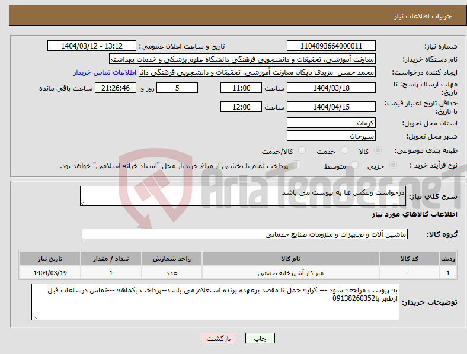This screenshot has height=354, width=467.
Task: Select the جزیی purchase type radio
Action: 393,165
